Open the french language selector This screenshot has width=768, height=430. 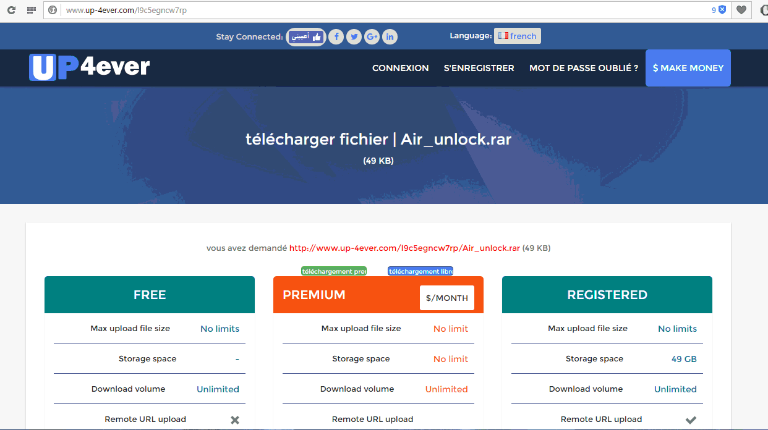tap(517, 36)
